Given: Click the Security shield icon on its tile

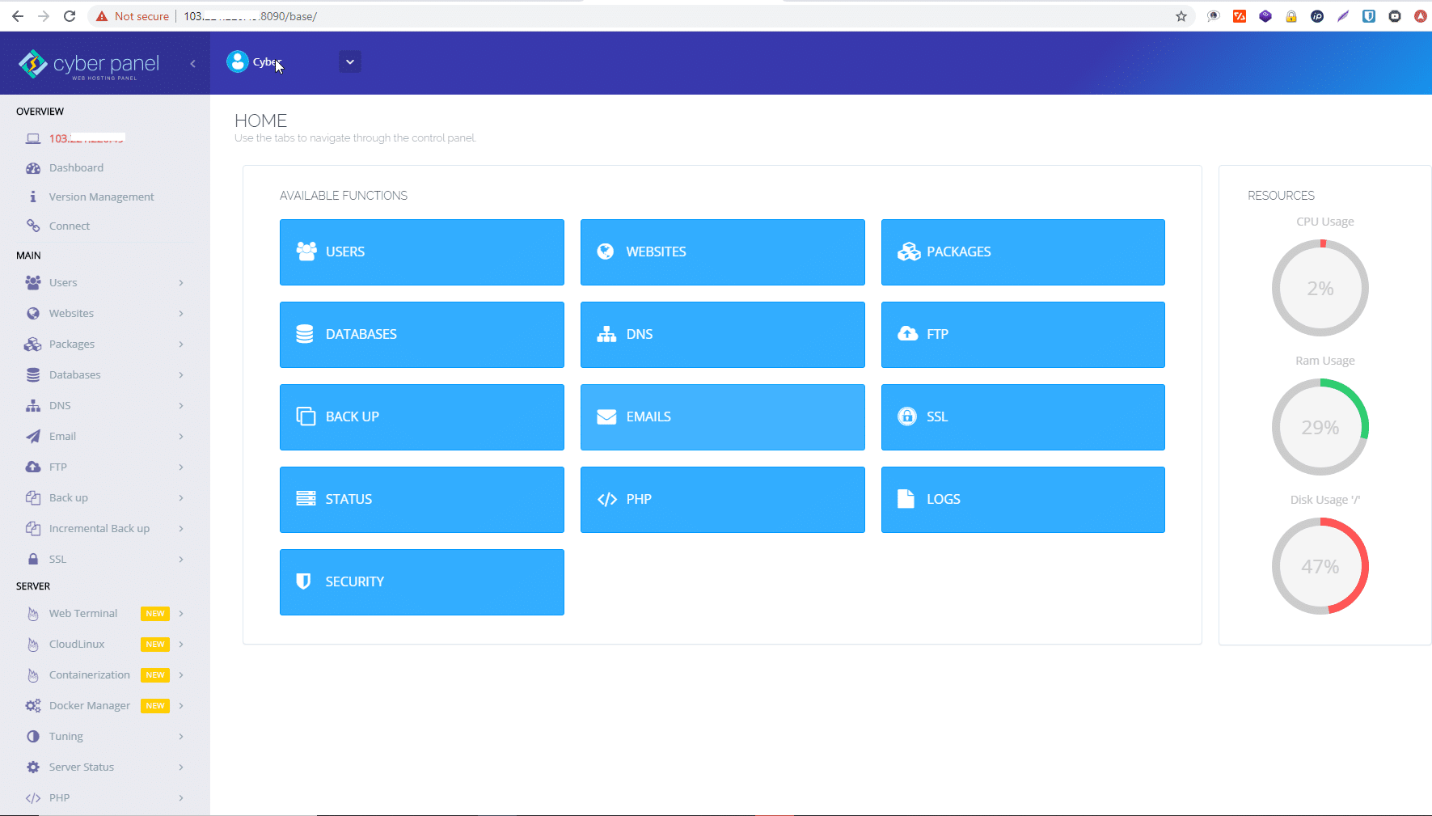Looking at the screenshot, I should [303, 581].
